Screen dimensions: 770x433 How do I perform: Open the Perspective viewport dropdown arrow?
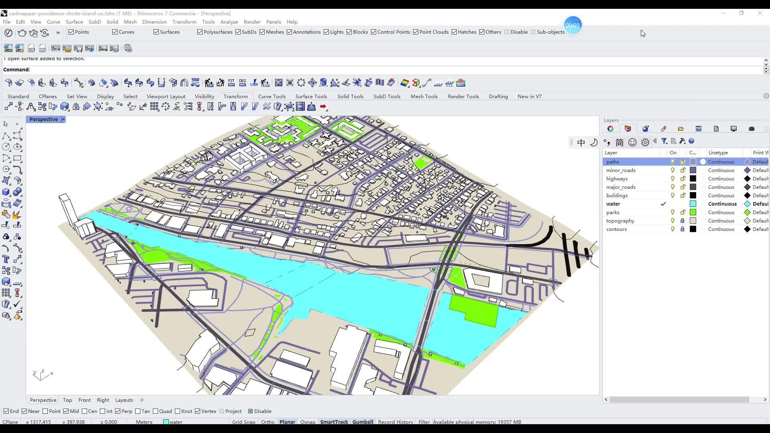click(63, 119)
